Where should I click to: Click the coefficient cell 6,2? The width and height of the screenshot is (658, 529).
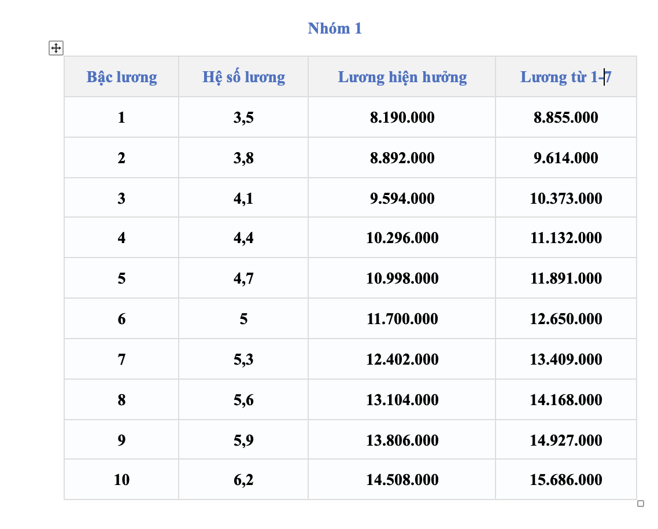coord(243,479)
